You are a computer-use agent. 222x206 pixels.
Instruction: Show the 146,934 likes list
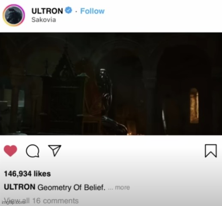tap(27, 174)
